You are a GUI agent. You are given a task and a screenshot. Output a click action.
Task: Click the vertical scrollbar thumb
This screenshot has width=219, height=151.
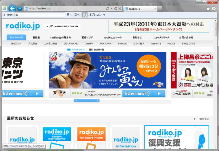pos(215,29)
